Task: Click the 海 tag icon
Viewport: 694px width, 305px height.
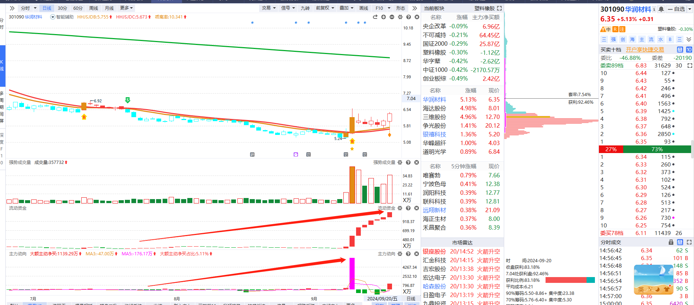Action: pyautogui.click(x=632, y=40)
